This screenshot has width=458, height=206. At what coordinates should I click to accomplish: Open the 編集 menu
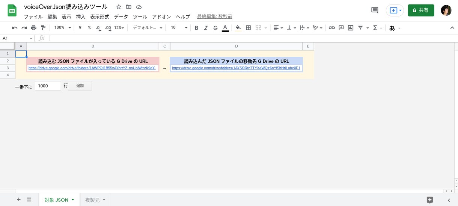click(x=52, y=17)
